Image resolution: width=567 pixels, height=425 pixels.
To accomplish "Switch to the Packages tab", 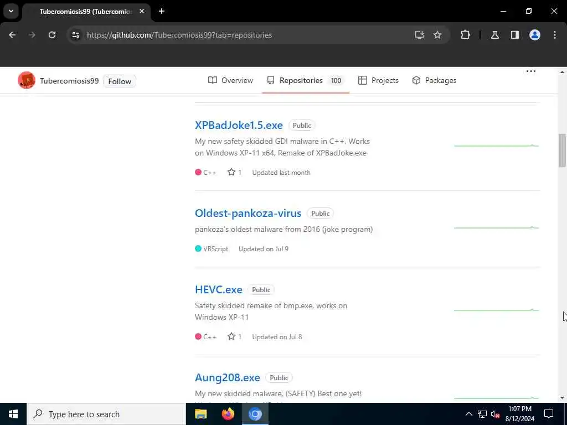I will coord(434,80).
